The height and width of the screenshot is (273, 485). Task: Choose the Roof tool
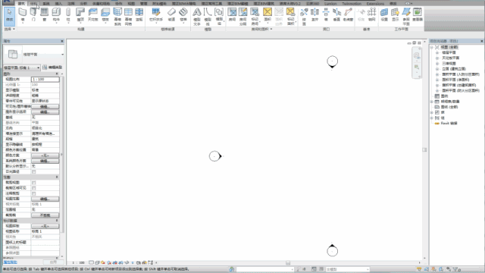[80, 15]
